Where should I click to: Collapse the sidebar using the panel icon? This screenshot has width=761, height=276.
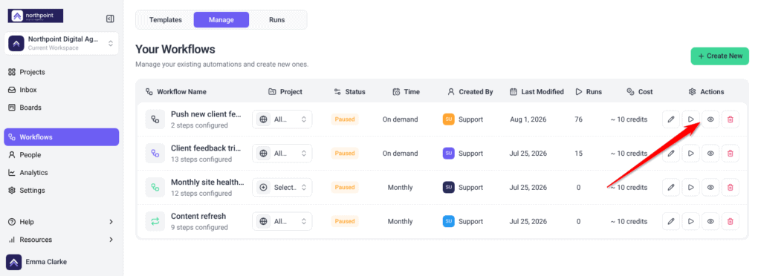(x=110, y=19)
